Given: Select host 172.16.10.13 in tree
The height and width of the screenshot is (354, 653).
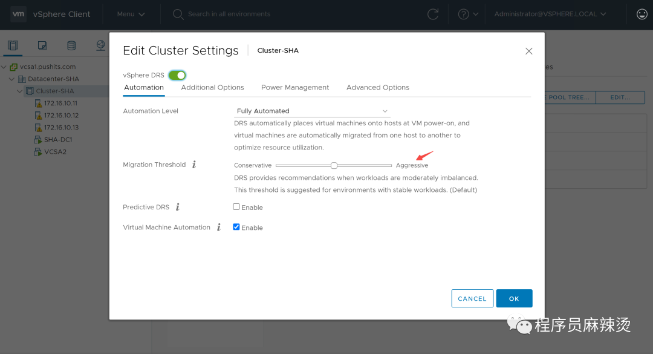Looking at the screenshot, I should pos(61,127).
